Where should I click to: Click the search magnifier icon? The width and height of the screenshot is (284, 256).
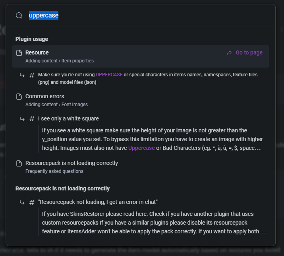click(19, 16)
